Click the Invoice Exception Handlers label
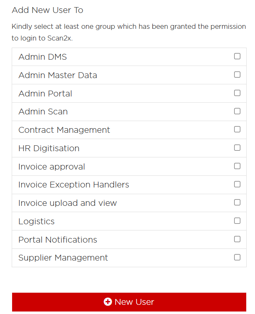The height and width of the screenshot is (314, 255). click(x=74, y=185)
